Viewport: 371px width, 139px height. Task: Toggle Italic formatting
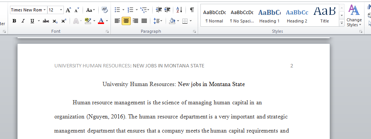pos(23,21)
